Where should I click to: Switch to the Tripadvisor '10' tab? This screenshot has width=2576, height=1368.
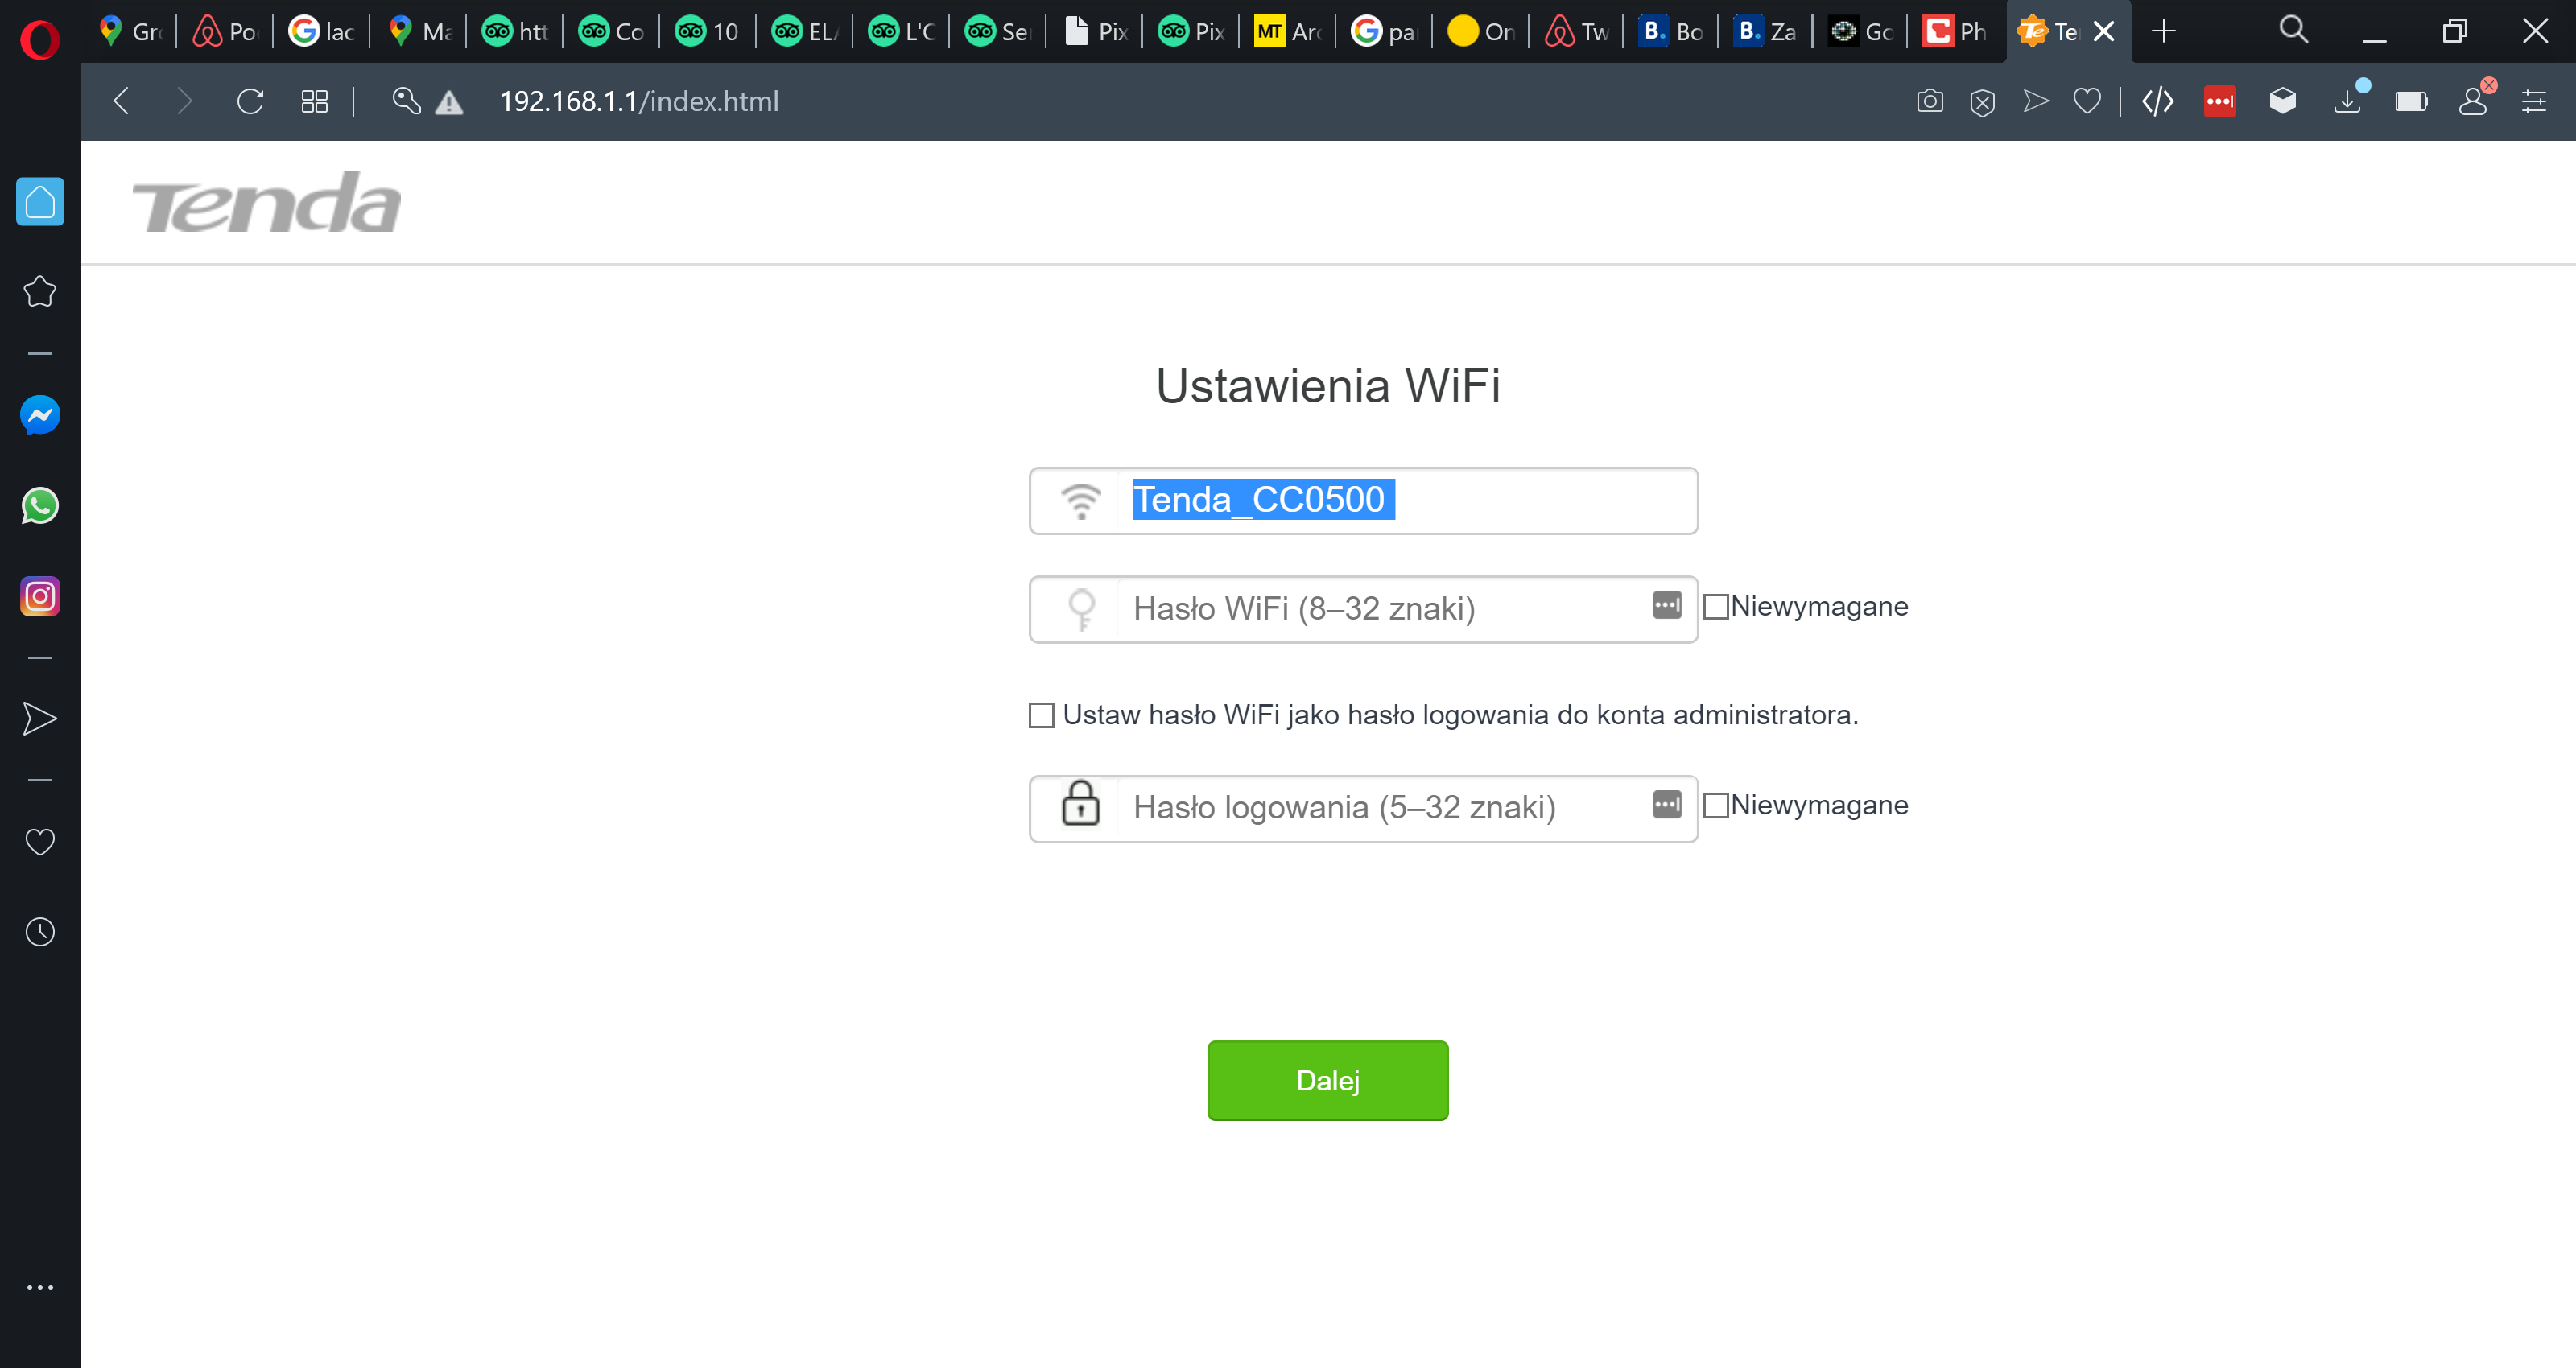(708, 31)
